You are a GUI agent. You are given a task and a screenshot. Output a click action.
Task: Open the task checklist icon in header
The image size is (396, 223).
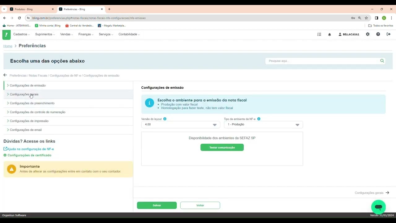(x=319, y=34)
